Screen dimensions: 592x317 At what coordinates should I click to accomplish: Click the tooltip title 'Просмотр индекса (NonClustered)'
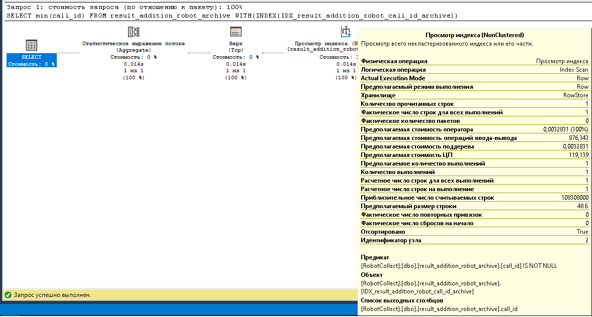coord(474,35)
